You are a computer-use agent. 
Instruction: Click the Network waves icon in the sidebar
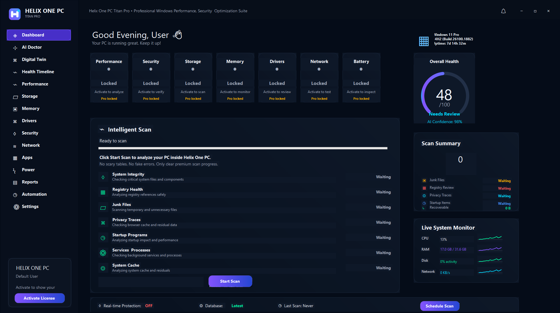point(15,146)
